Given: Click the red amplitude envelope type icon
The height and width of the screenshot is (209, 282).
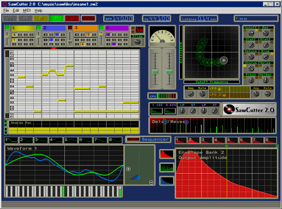Looking at the screenshot, I should click(x=166, y=154).
